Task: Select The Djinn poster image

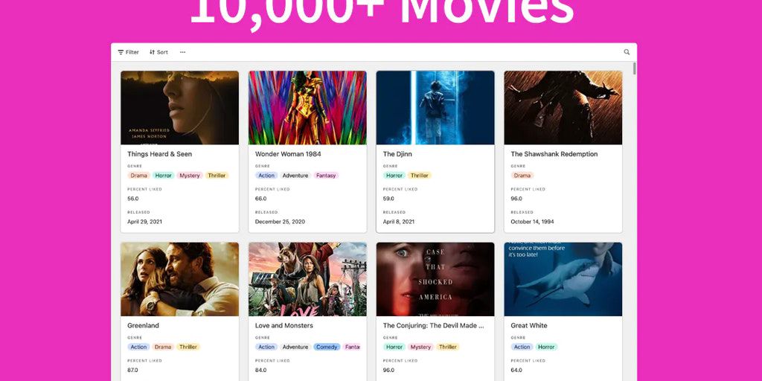Action: pos(435,107)
